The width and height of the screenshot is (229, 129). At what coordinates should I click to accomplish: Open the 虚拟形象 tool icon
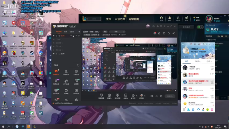(x=56, y=91)
